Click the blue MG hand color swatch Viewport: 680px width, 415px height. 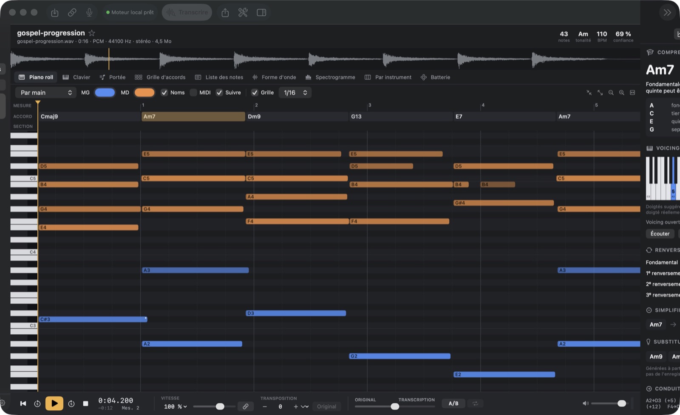click(105, 93)
